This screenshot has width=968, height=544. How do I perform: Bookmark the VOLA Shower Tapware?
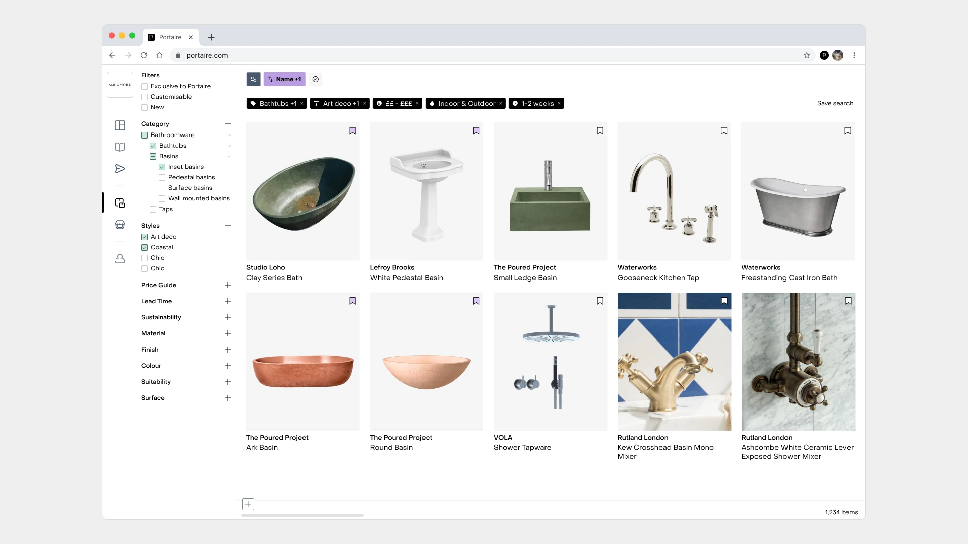click(x=600, y=301)
